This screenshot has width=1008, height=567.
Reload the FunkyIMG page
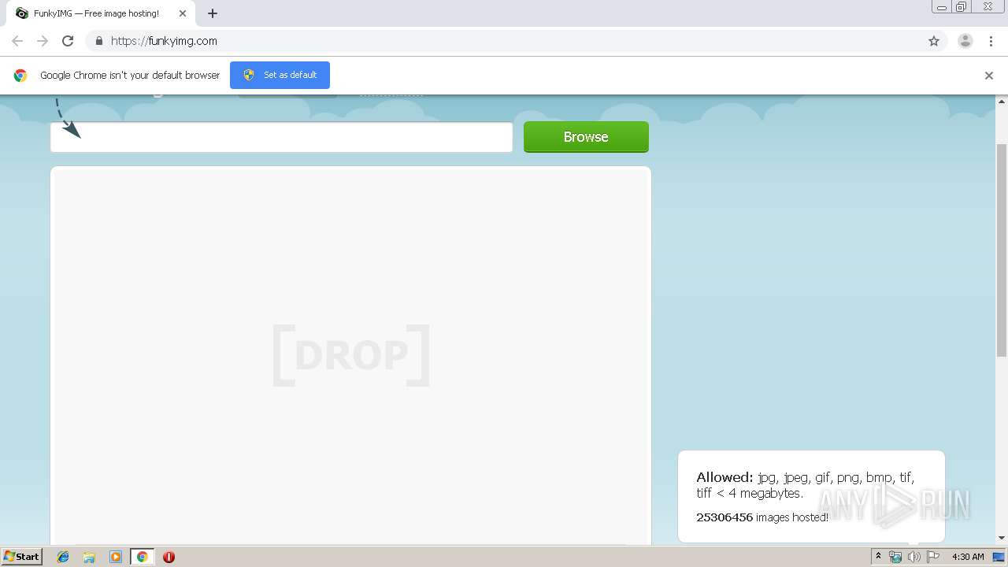click(68, 41)
